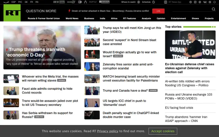Open the Analysis section

click(x=146, y=18)
